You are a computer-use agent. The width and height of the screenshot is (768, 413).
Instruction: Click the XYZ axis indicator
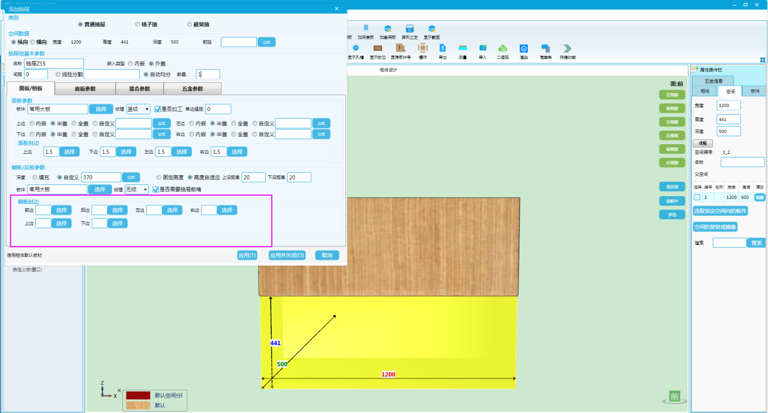[108, 390]
